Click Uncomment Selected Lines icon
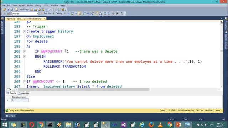The image size is (228, 128). tap(109, 14)
